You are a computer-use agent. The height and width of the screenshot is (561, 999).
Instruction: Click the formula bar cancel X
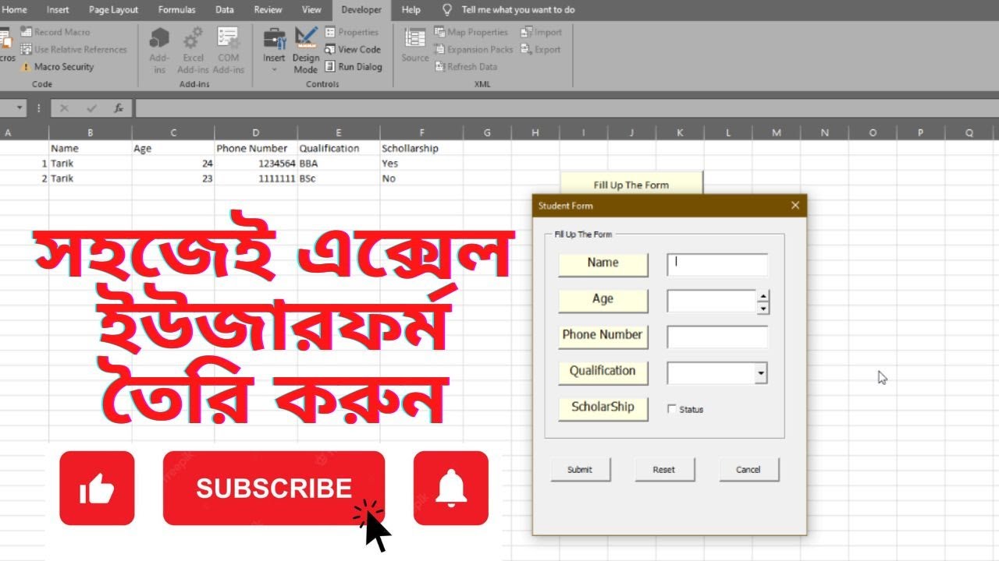pyautogui.click(x=64, y=108)
